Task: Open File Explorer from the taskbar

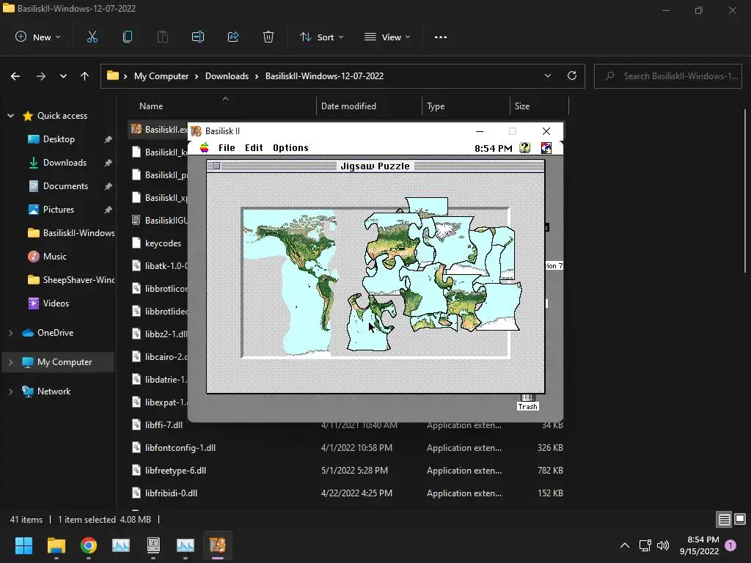Action: 56,545
